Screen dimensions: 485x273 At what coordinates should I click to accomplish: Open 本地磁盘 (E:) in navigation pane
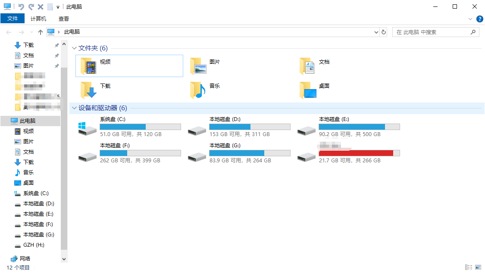(38, 214)
